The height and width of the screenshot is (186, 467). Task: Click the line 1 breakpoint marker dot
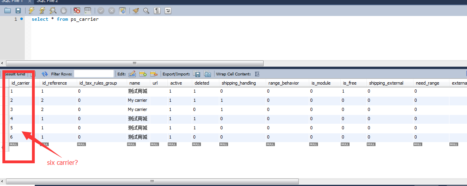22,19
